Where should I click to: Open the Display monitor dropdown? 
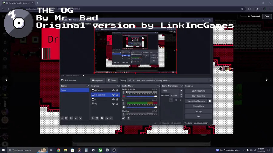[170, 80]
